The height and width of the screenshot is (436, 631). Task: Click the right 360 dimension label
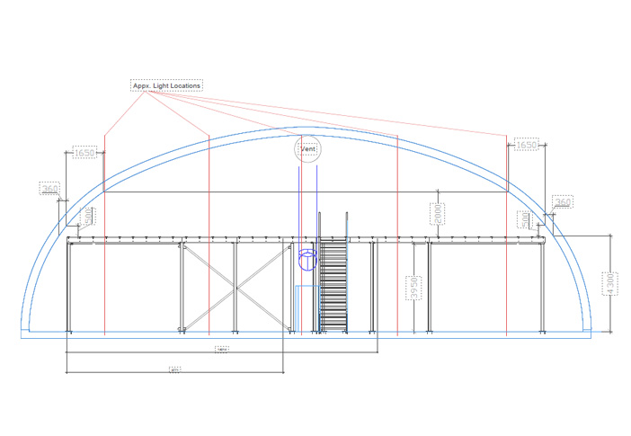coord(562,202)
